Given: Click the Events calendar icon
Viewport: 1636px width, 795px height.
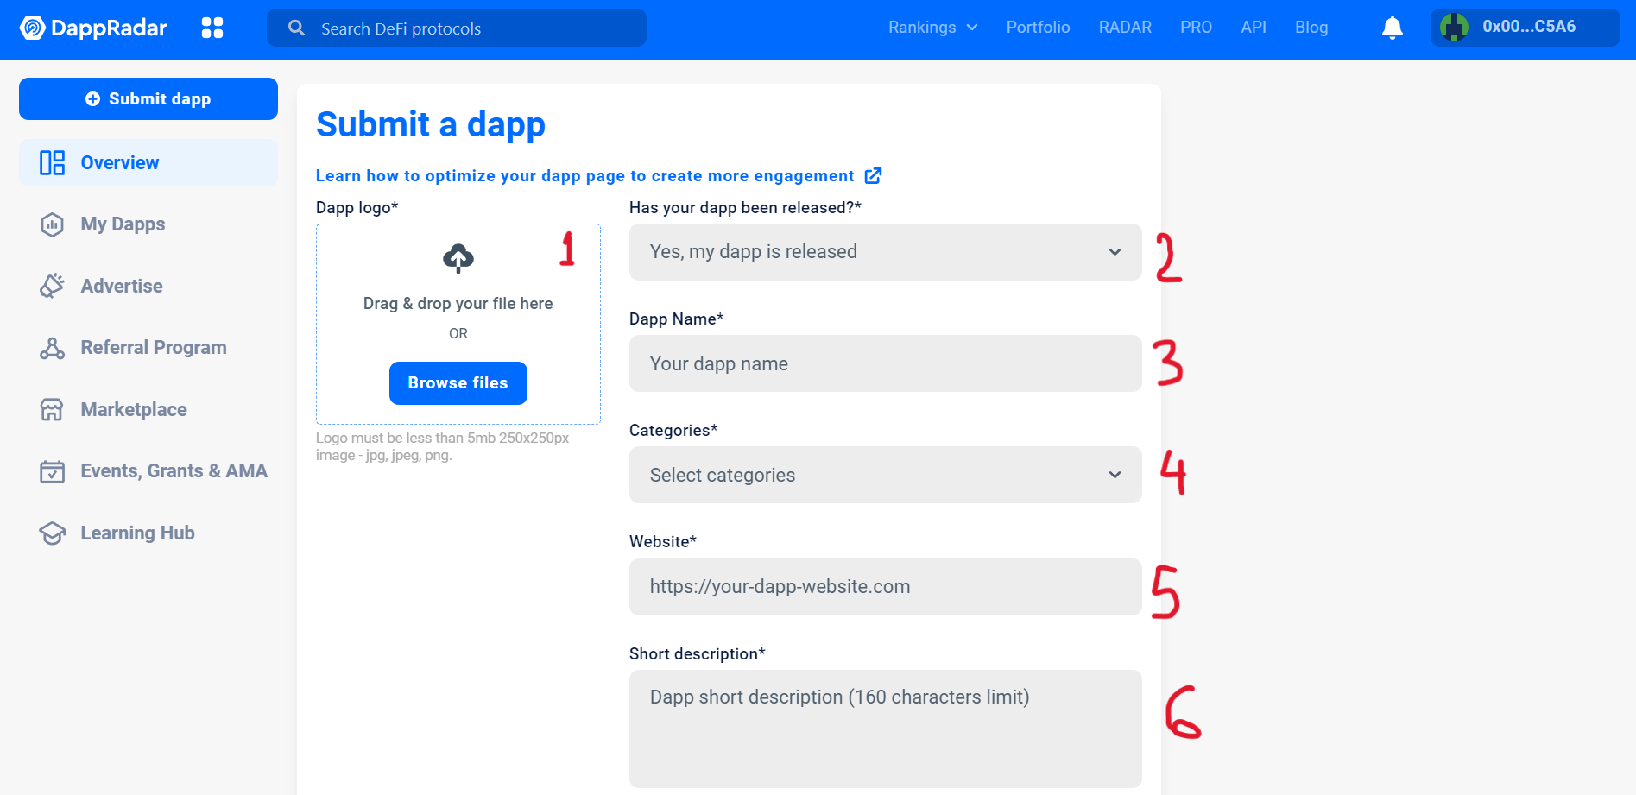Looking at the screenshot, I should coord(52,471).
